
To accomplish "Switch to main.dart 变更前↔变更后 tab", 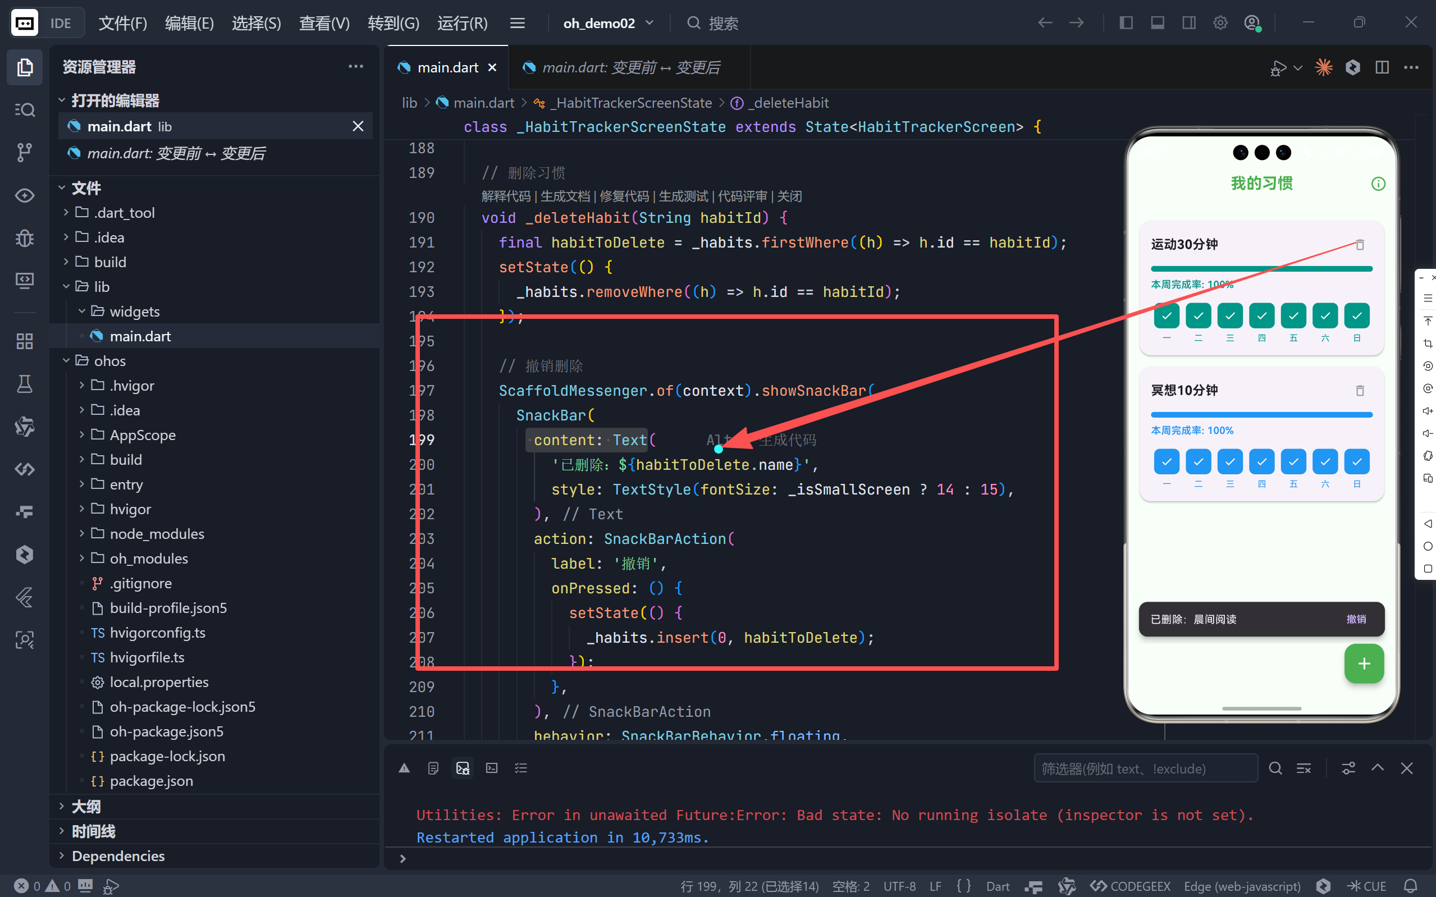I will click(630, 67).
